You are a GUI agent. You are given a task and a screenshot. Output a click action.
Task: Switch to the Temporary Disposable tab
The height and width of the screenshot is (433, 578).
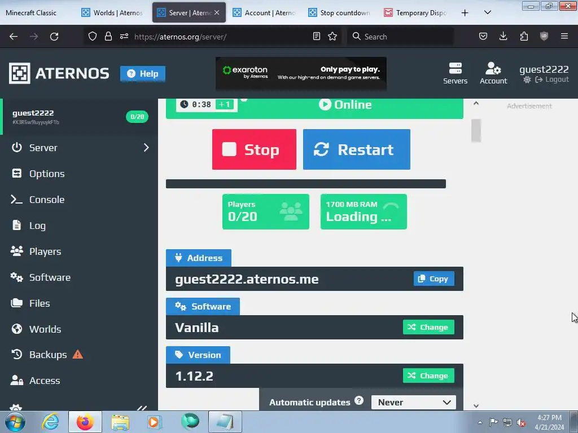point(415,13)
